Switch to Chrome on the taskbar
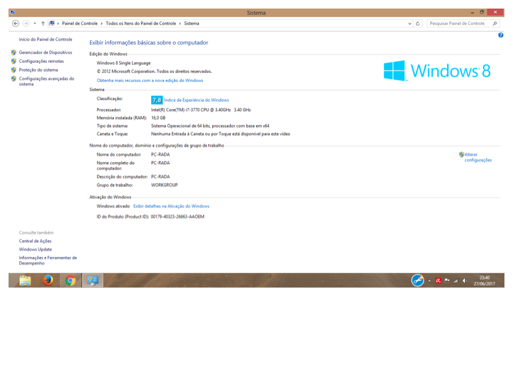The image size is (513, 385). coord(70,281)
